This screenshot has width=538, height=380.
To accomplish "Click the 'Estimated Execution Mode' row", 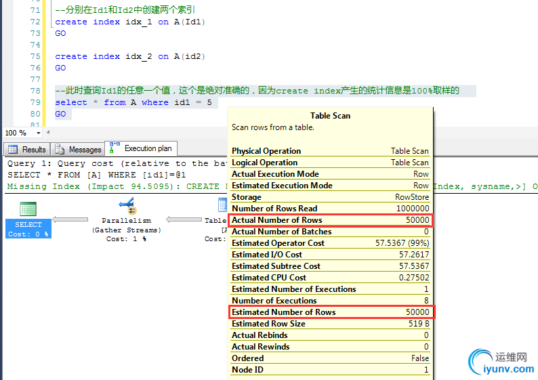I will click(x=330, y=186).
